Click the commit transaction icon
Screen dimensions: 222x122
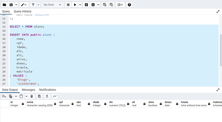click(105, 5)
